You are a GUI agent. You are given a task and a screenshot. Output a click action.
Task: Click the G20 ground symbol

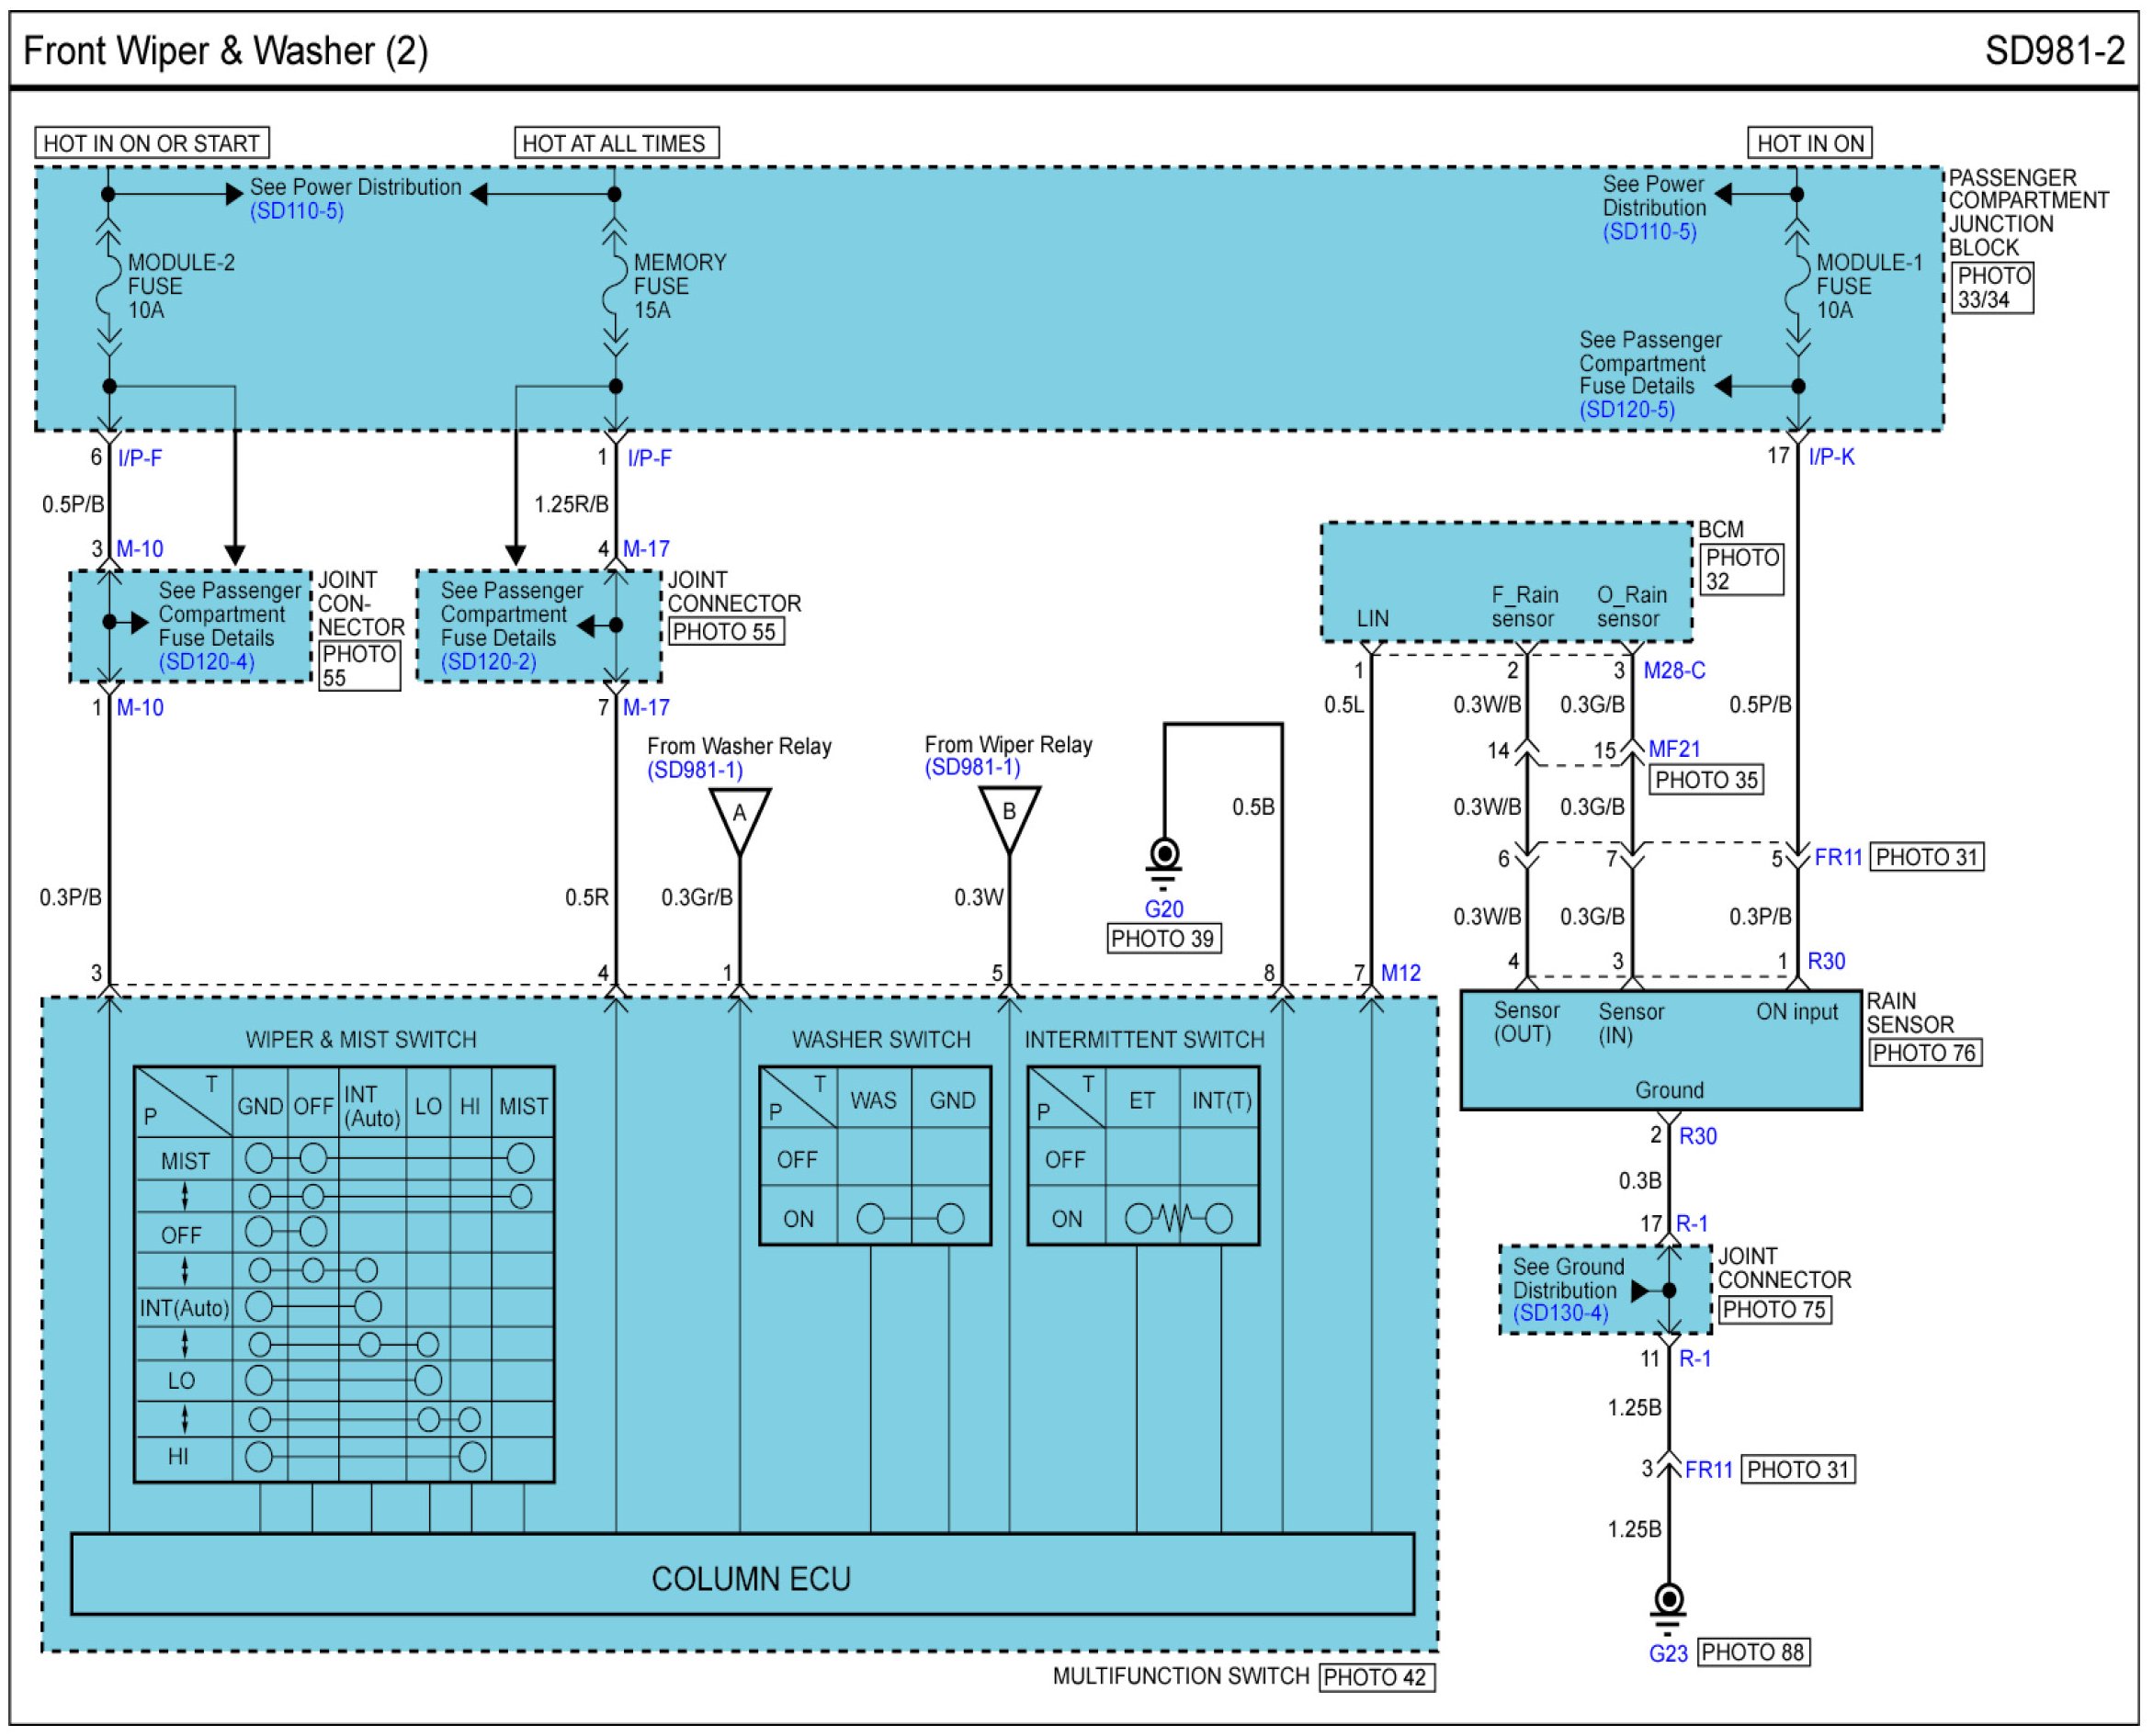click(x=1163, y=860)
